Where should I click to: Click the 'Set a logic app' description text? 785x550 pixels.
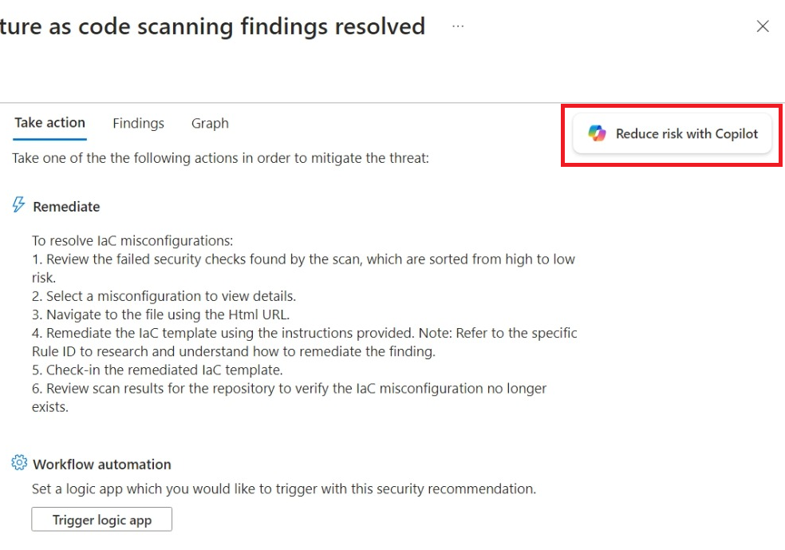point(284,489)
